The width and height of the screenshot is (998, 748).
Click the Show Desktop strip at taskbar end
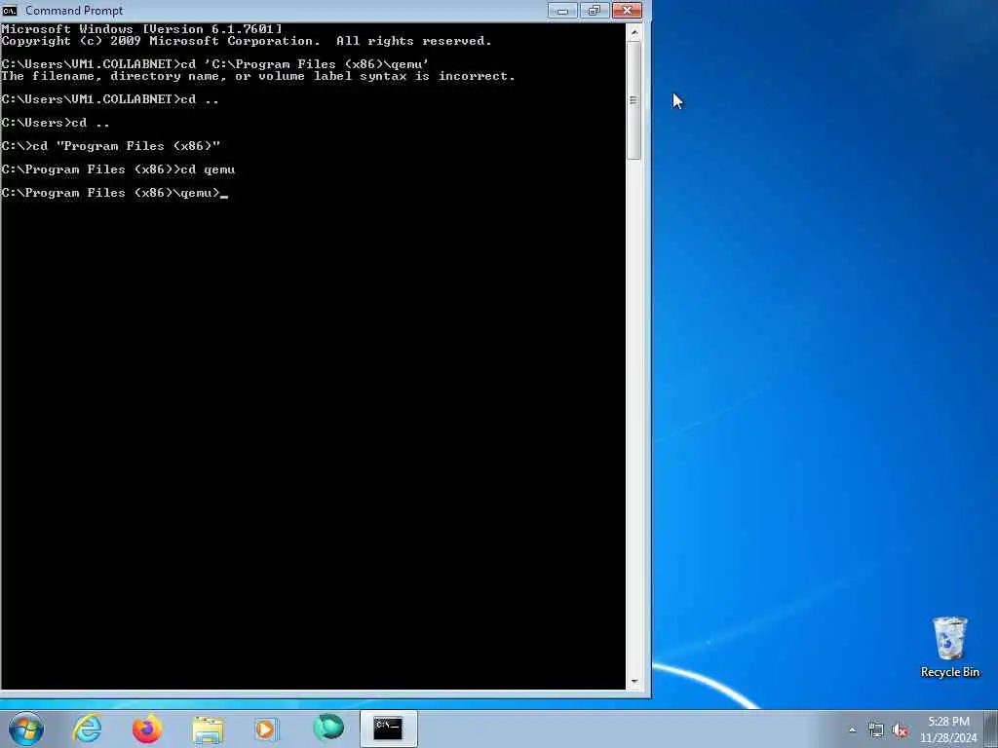(x=991, y=729)
